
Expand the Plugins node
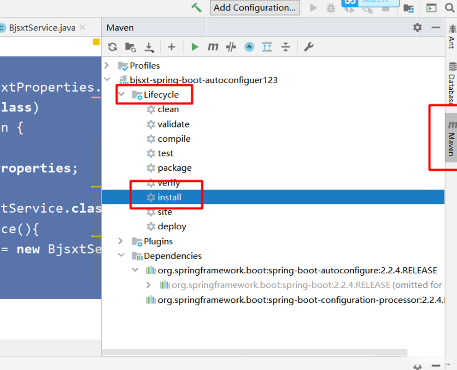point(121,241)
